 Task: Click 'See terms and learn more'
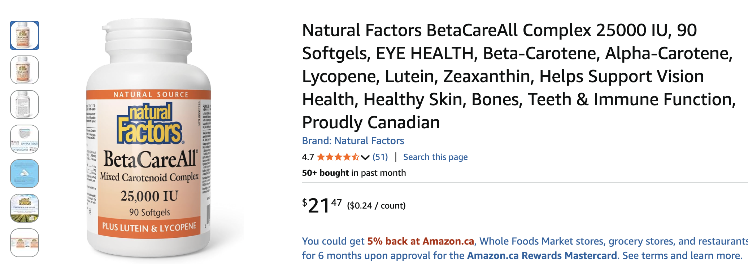coord(682,255)
